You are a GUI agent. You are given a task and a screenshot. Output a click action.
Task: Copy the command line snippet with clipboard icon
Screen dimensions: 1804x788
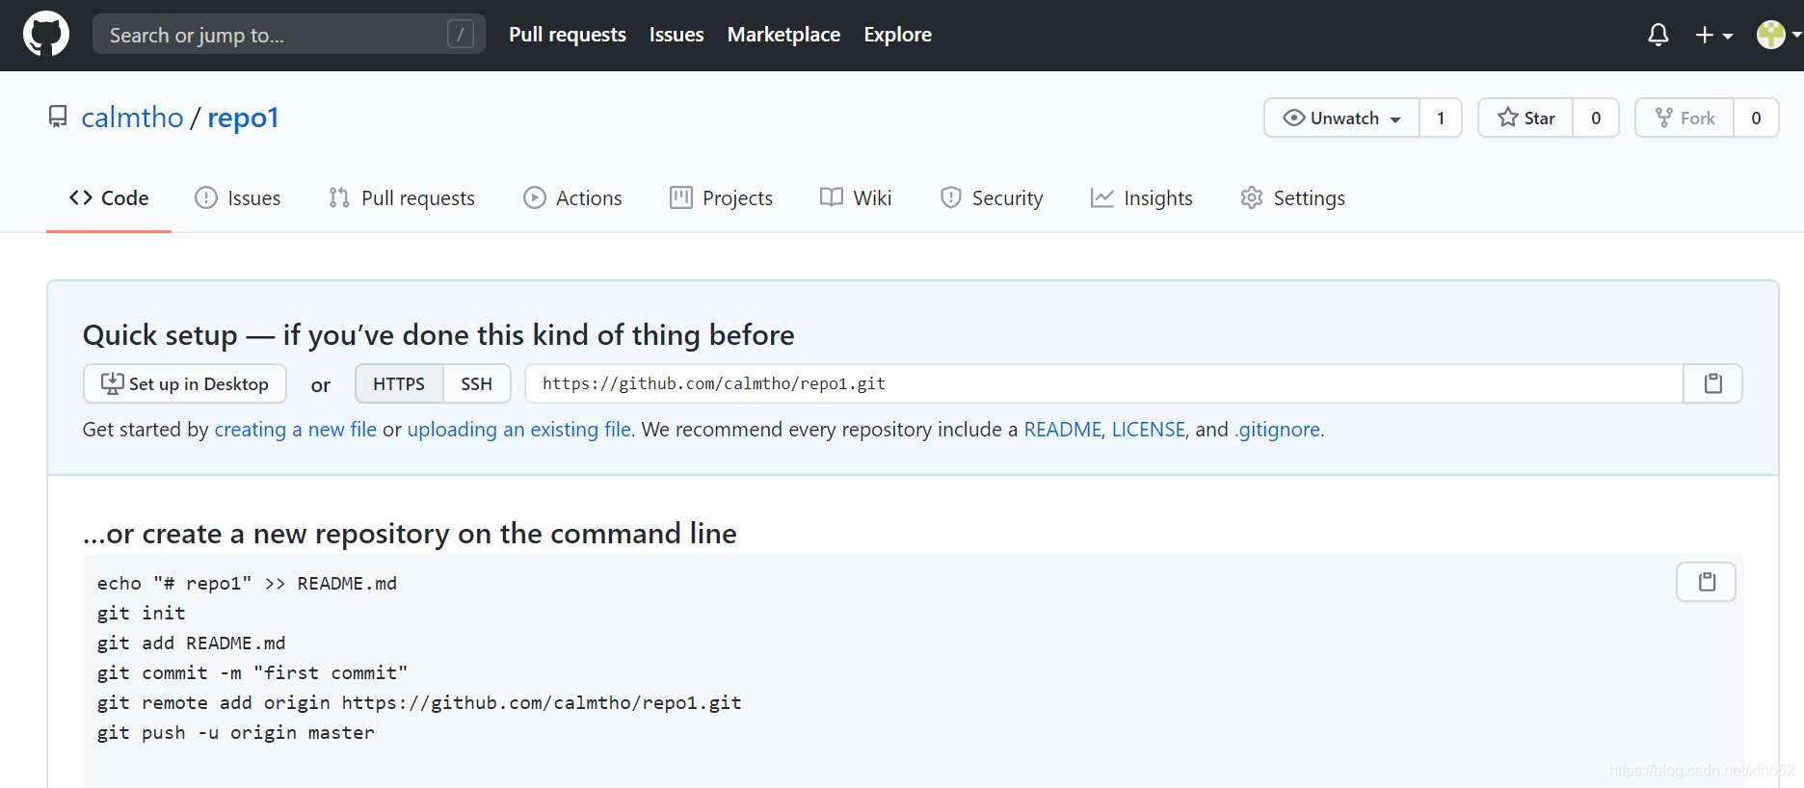click(1706, 582)
